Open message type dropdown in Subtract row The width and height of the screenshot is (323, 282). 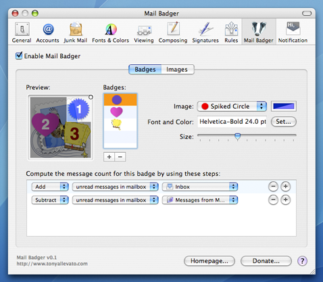pos(116,200)
